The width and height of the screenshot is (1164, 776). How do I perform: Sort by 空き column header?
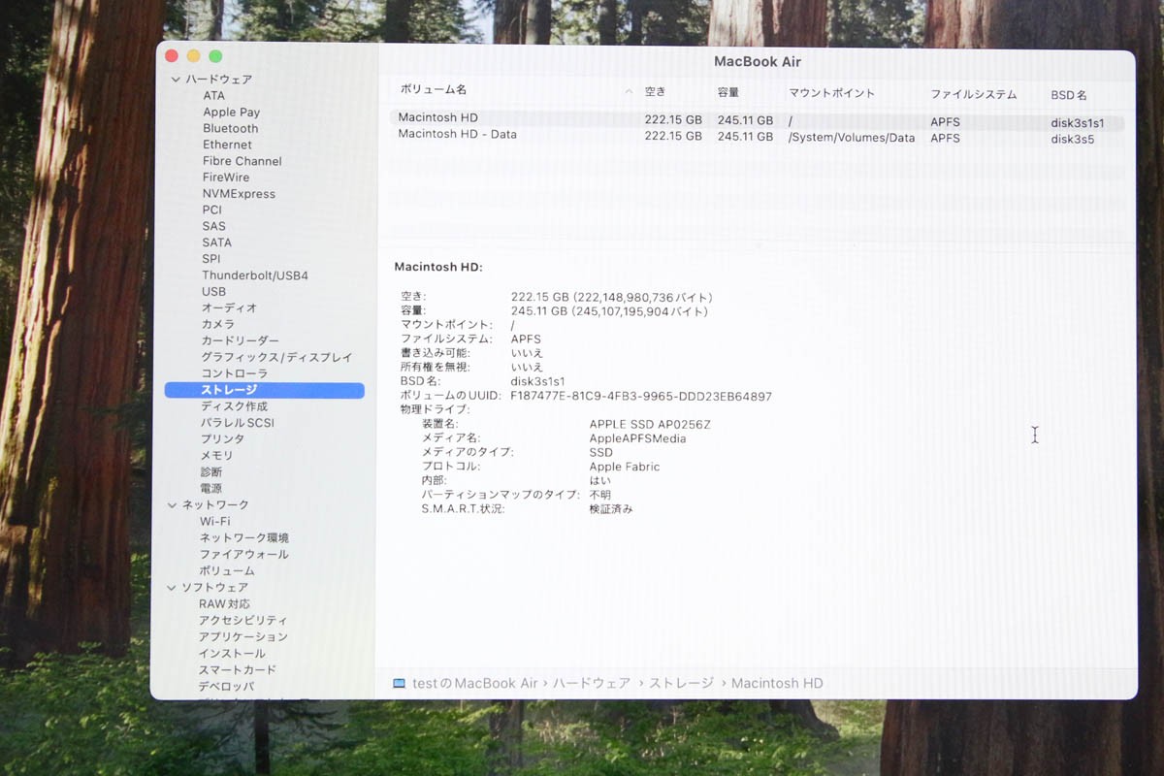(656, 92)
